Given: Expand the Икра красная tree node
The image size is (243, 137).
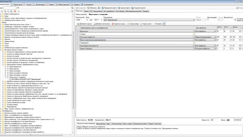Looking at the screenshot, I should [5, 69].
